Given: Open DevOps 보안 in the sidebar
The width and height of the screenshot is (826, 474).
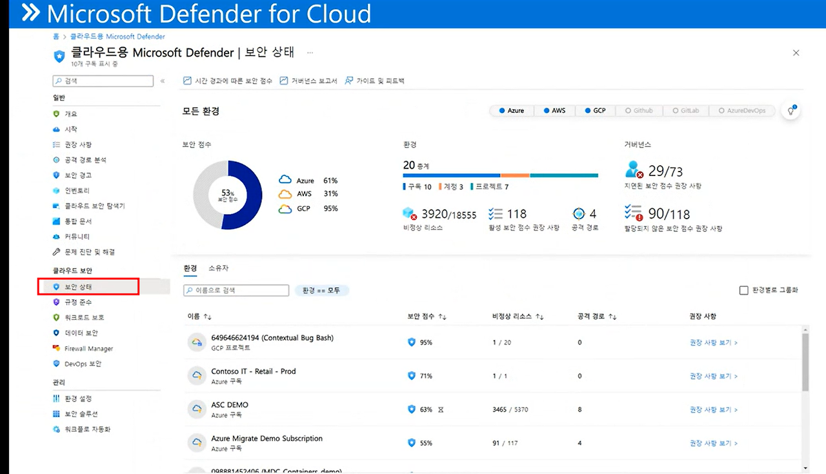Looking at the screenshot, I should tap(77, 364).
